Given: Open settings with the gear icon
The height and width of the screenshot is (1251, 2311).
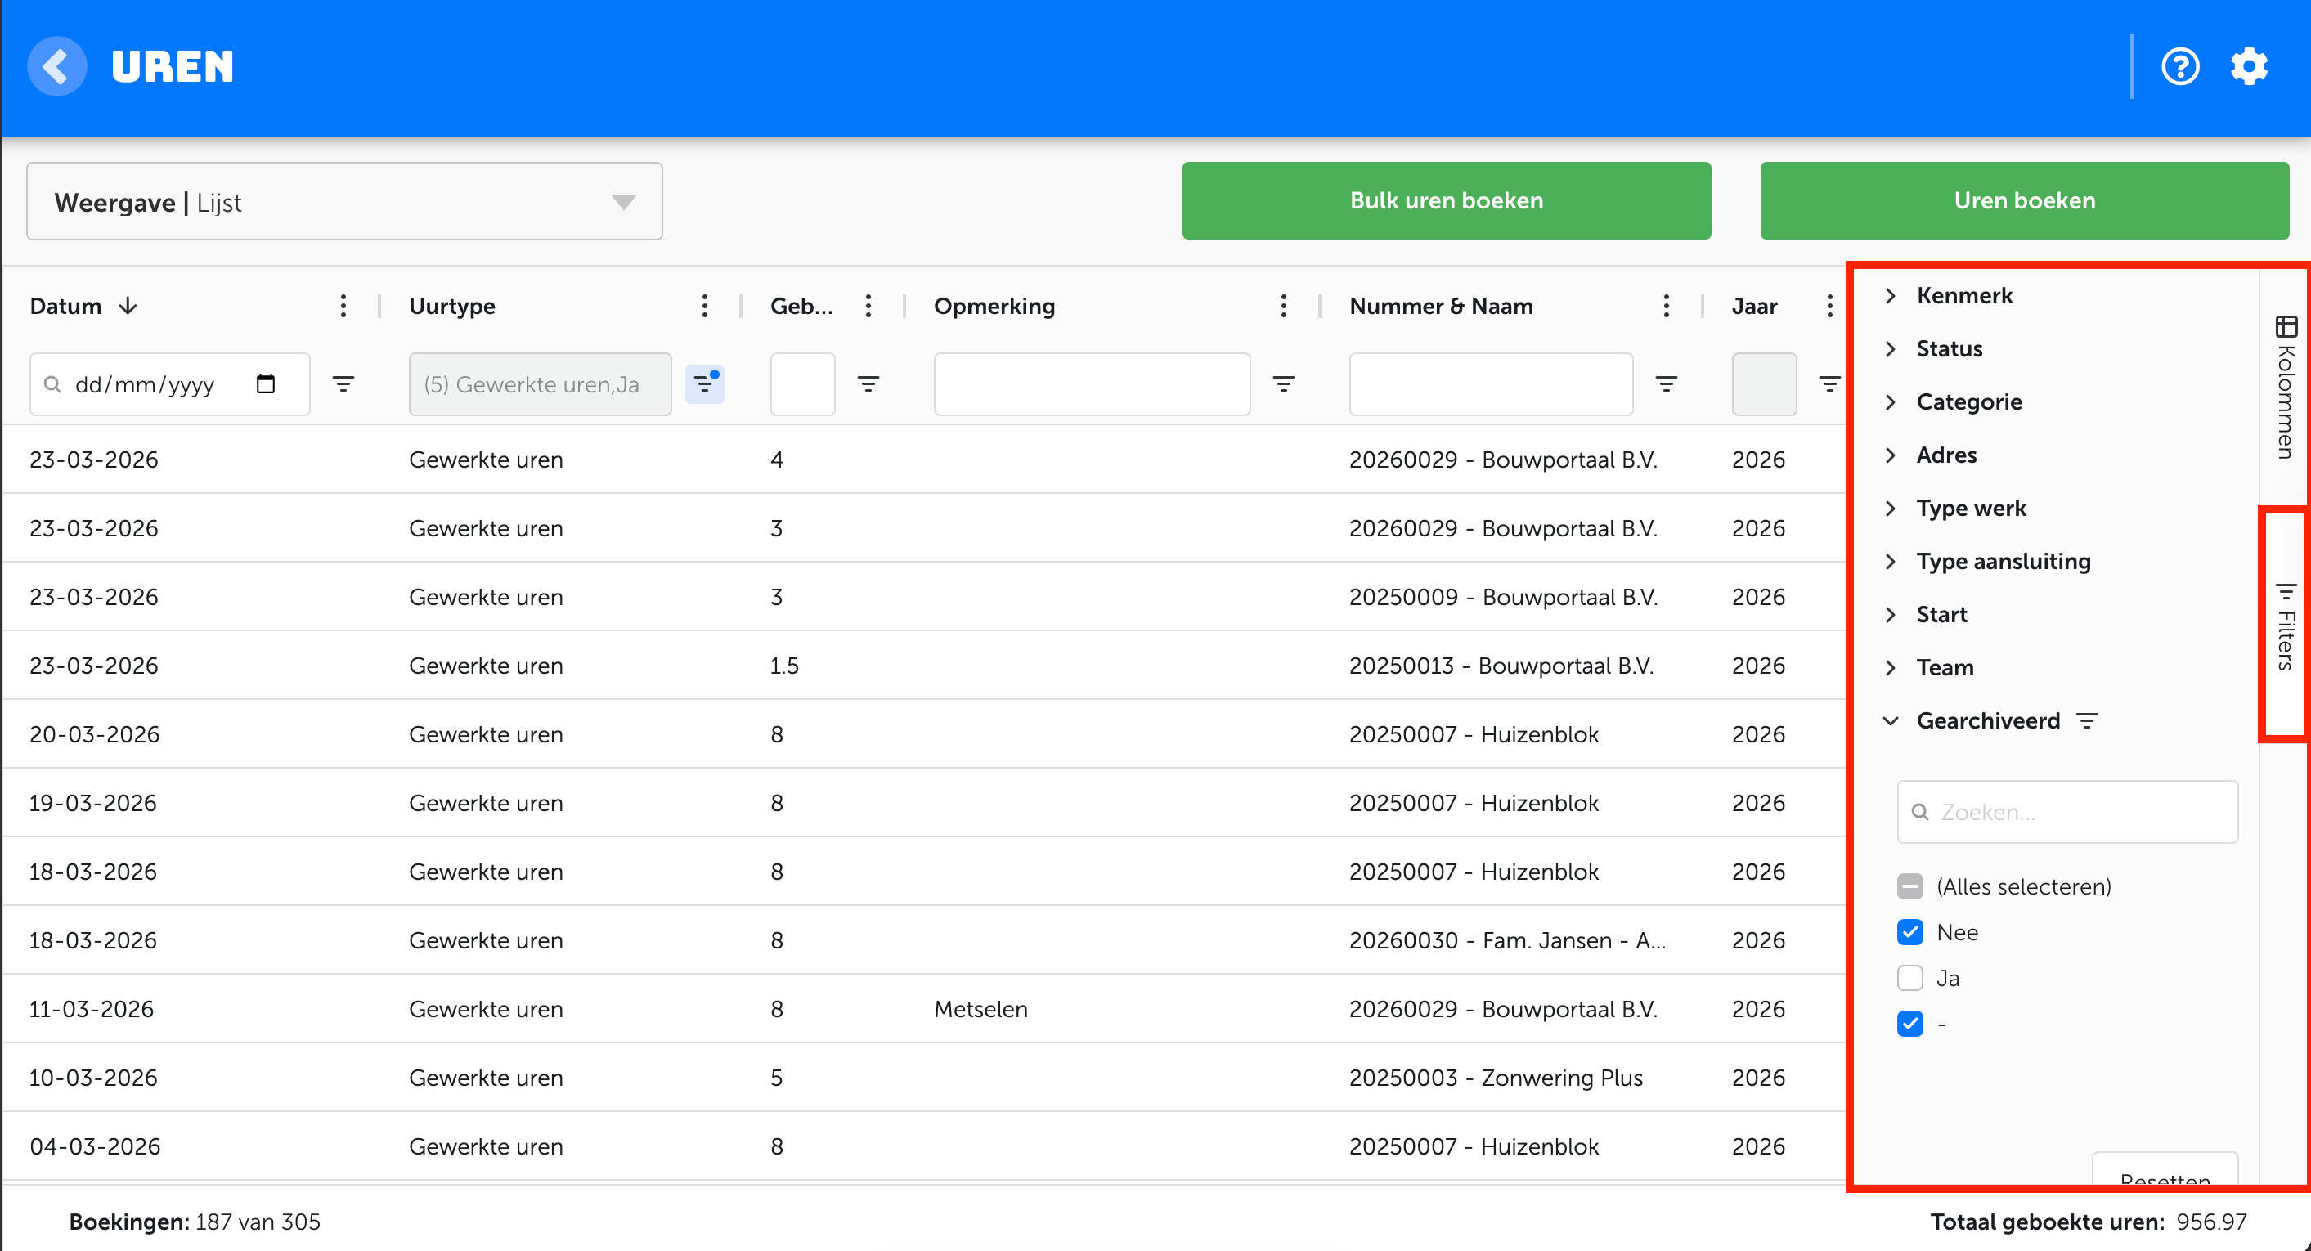Looking at the screenshot, I should [x=2249, y=66].
